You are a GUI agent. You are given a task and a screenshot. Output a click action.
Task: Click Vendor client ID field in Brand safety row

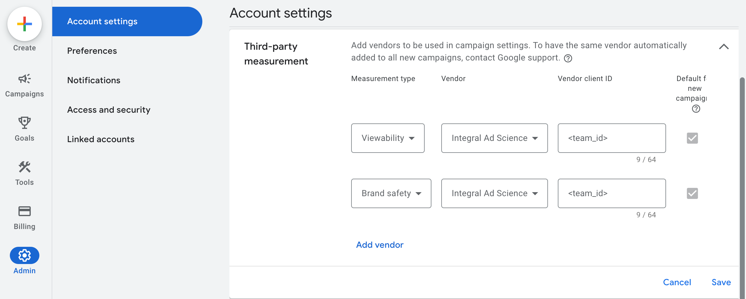(x=612, y=193)
